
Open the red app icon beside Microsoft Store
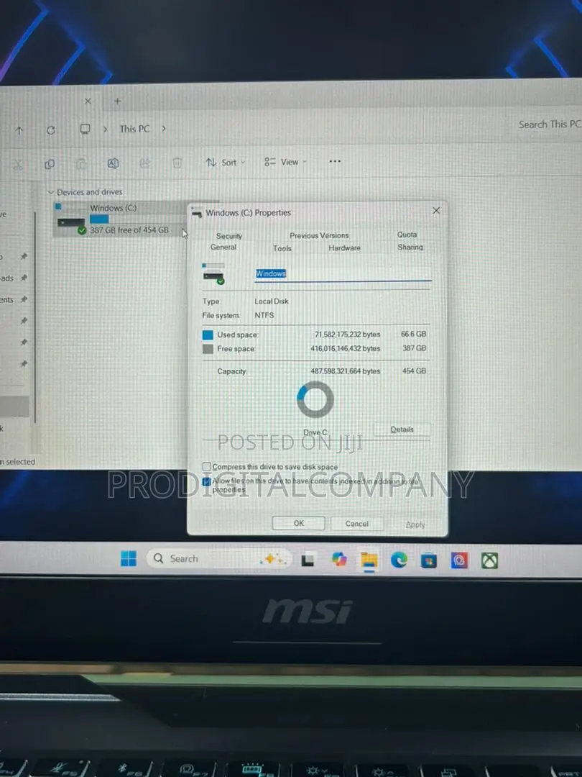[x=459, y=560]
